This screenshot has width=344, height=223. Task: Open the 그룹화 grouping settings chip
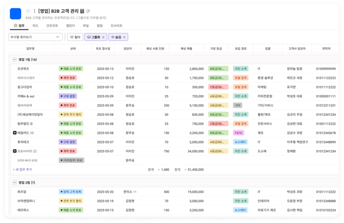[x=93, y=37]
